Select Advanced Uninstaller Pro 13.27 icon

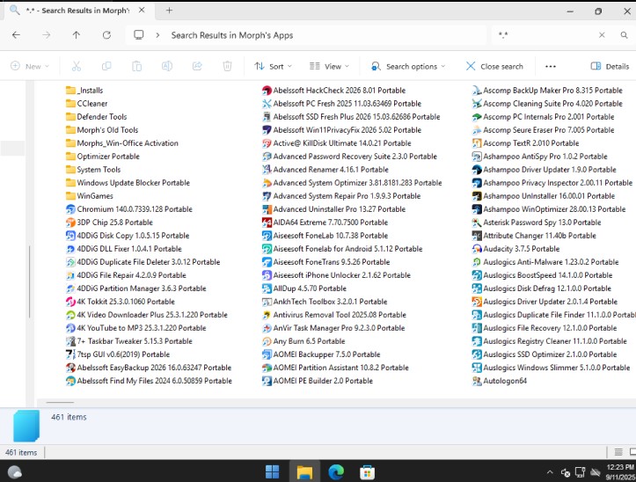coord(267,209)
